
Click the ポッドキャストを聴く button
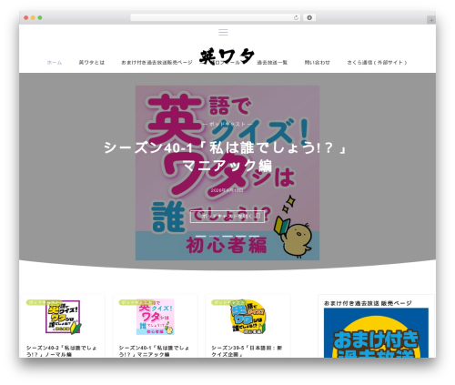tap(227, 217)
